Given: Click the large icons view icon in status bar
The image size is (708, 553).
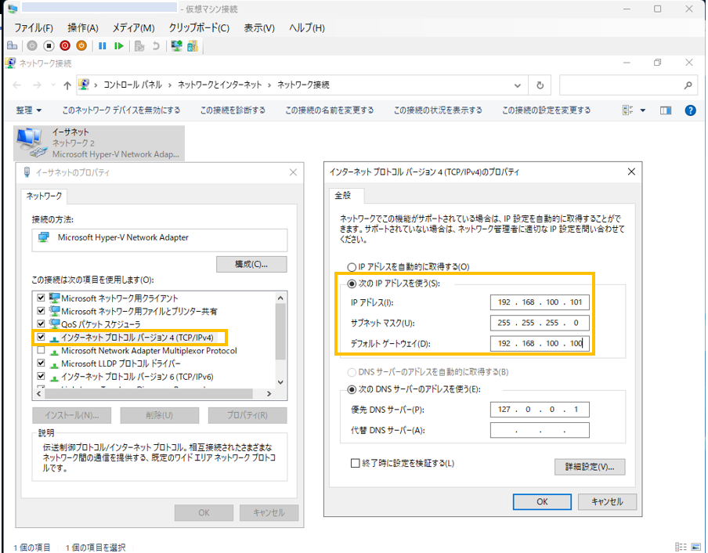Looking at the screenshot, I should pos(695,547).
